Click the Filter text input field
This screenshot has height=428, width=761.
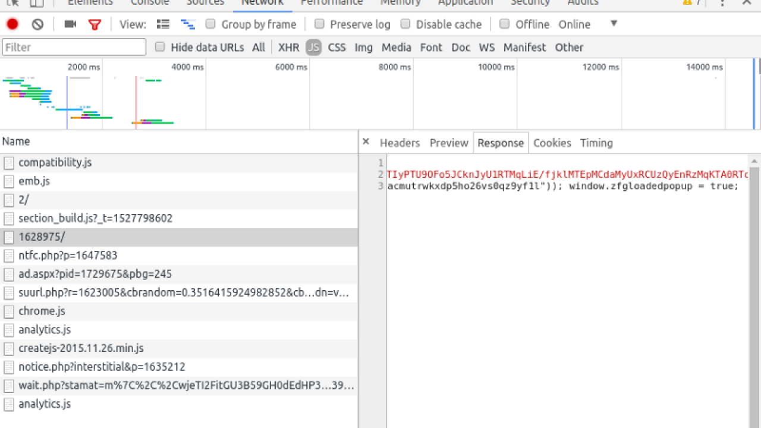(74, 47)
